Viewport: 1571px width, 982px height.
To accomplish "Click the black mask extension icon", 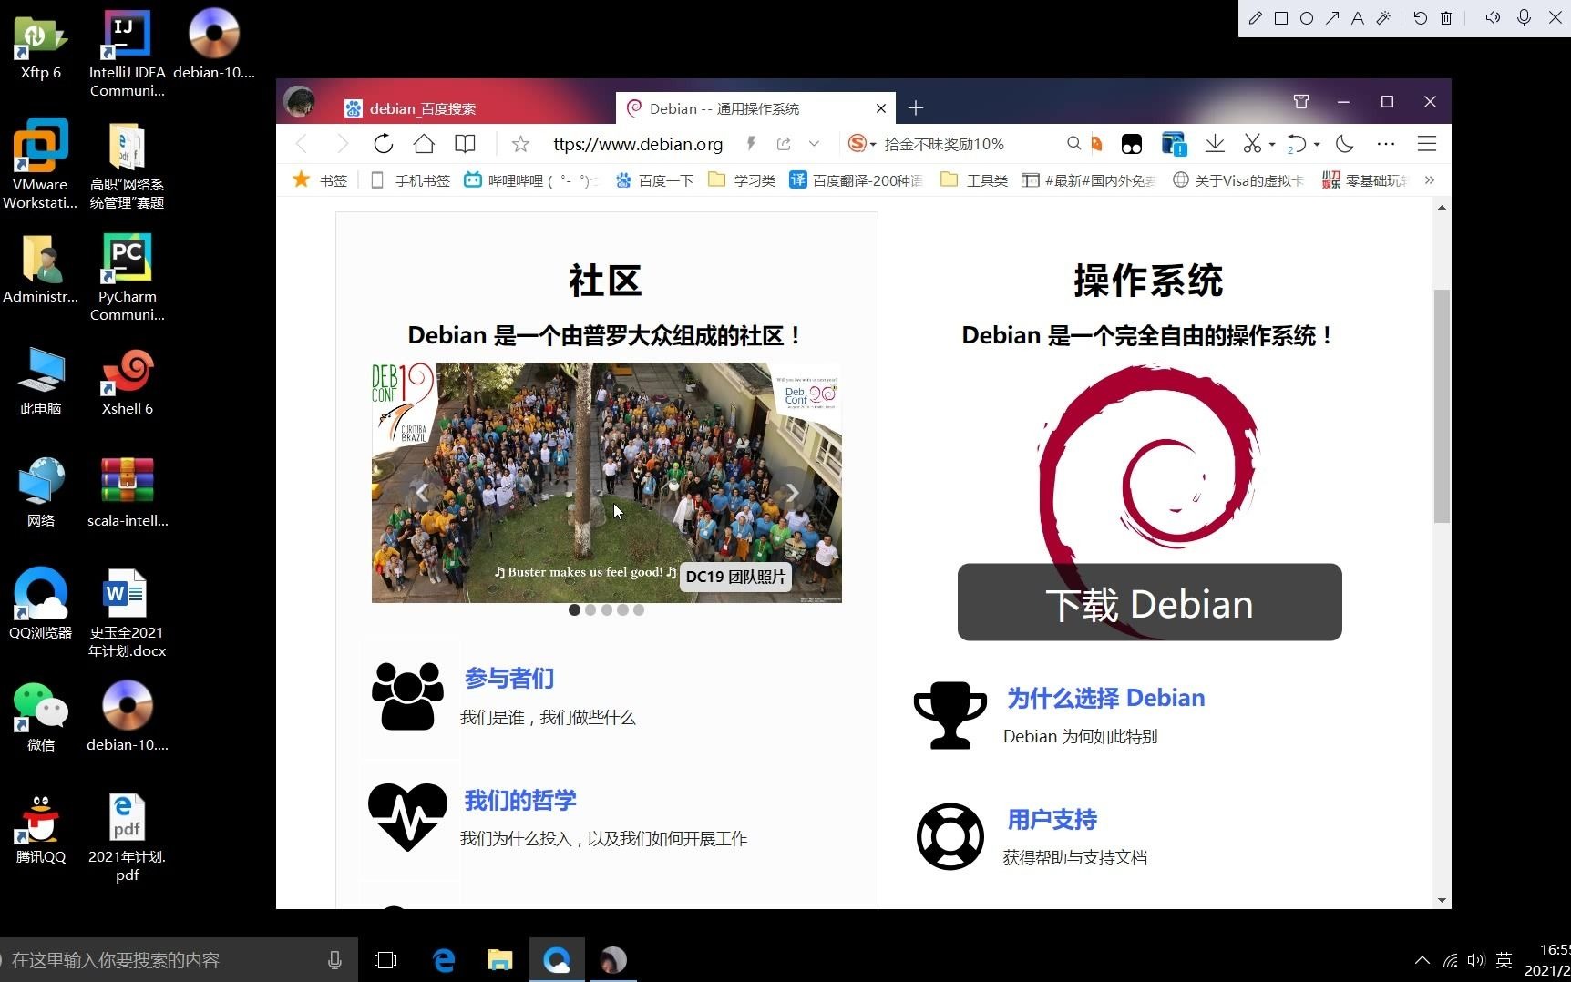I will click(1131, 144).
